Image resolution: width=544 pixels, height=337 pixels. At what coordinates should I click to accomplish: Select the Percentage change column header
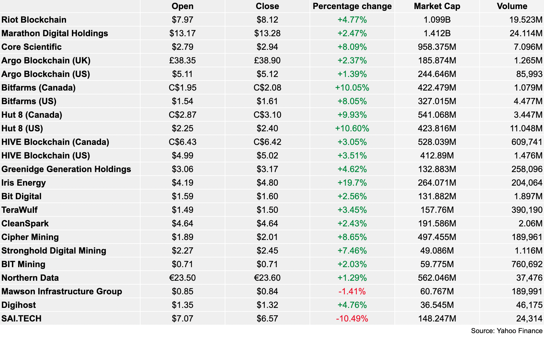tap(352, 6)
